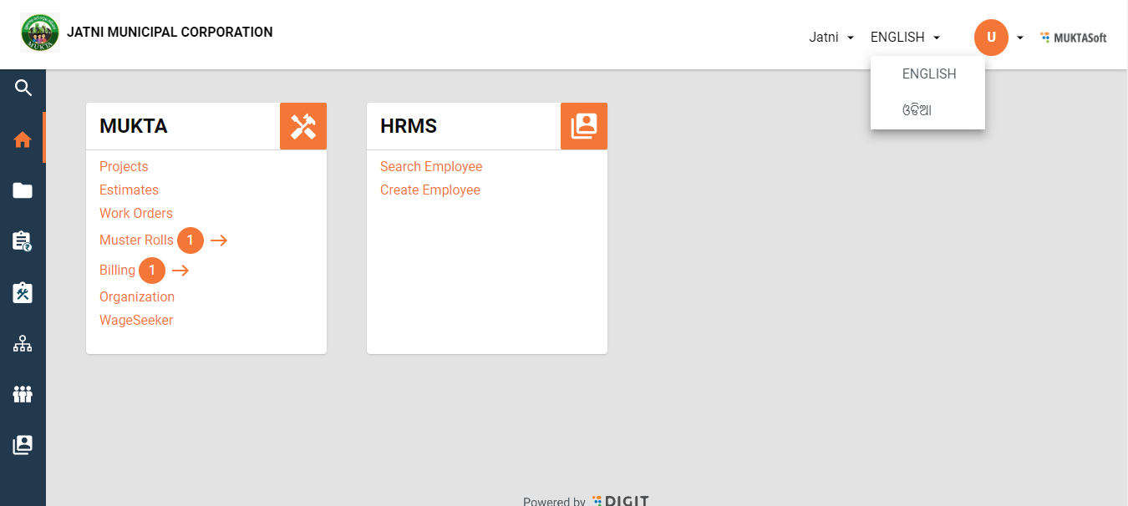Click the HRMS card orange icon
The width and height of the screenshot is (1128, 506).
[584, 126]
